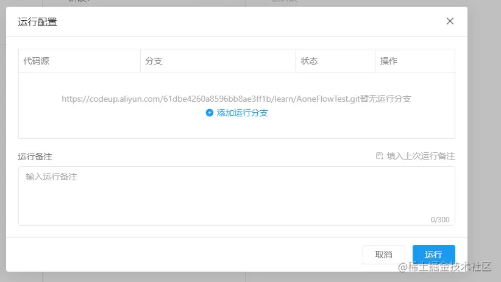Click the blue 运行 button
The height and width of the screenshot is (282, 501).
click(433, 255)
